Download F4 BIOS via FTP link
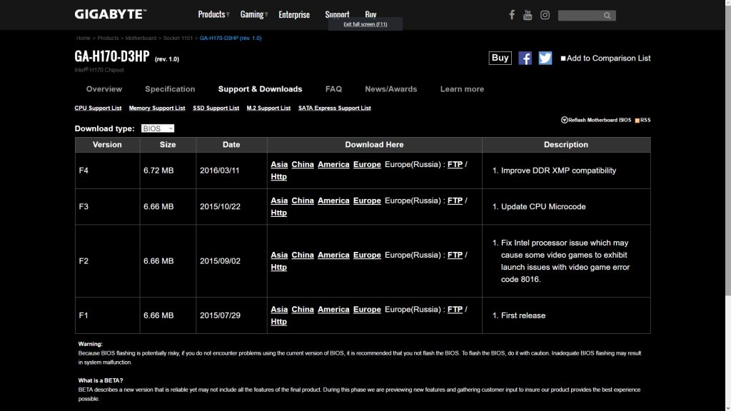Image resolution: width=731 pixels, height=411 pixels. (455, 165)
